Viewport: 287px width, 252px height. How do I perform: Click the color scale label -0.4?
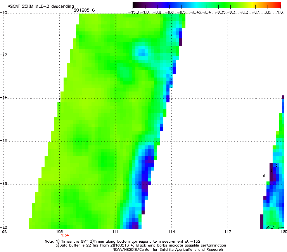coord(207,12)
